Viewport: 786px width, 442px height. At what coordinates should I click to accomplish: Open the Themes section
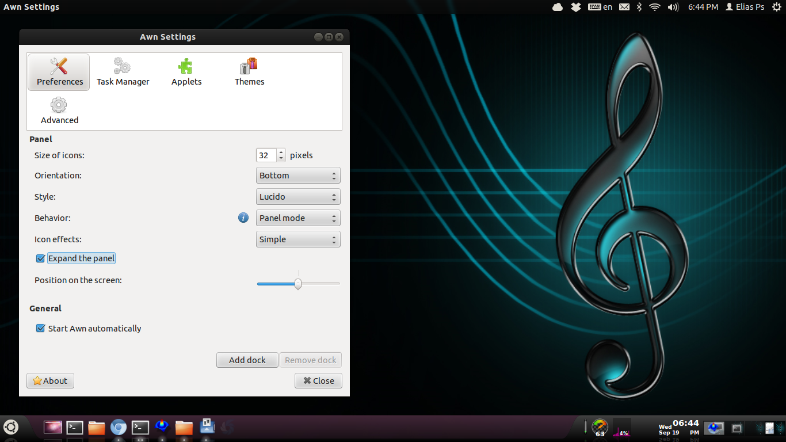coord(249,72)
